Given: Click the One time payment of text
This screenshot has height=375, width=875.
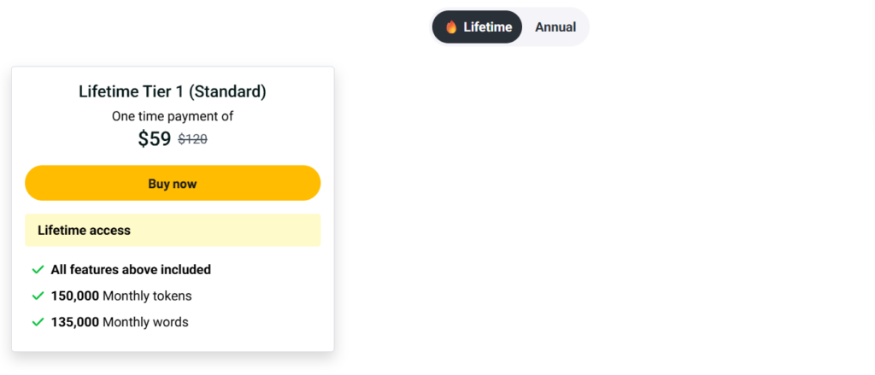Looking at the screenshot, I should 173,116.
